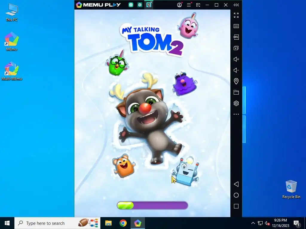Open the GPS location tool
Viewport: 306px width, 229px height.
(x=236, y=81)
